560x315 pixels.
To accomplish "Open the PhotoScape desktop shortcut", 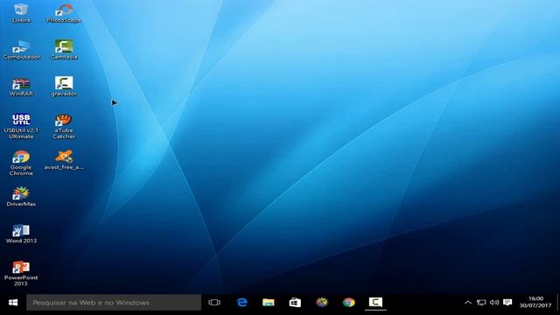I will pyautogui.click(x=64, y=13).
